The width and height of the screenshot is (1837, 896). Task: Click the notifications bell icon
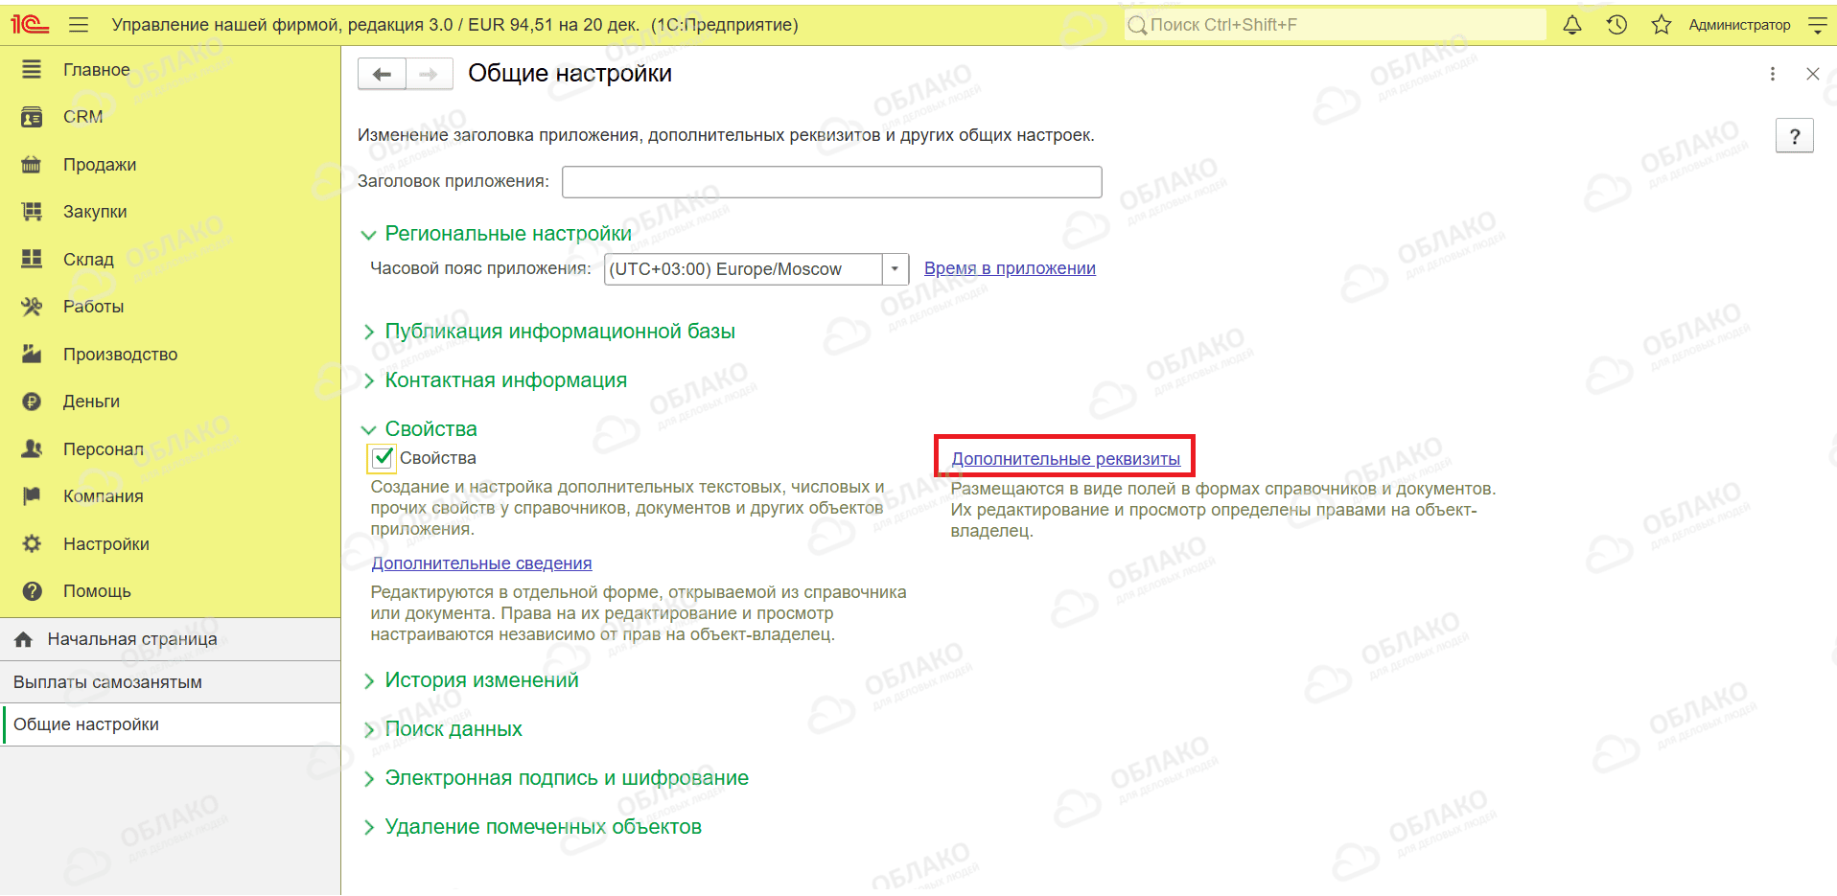tap(1572, 25)
